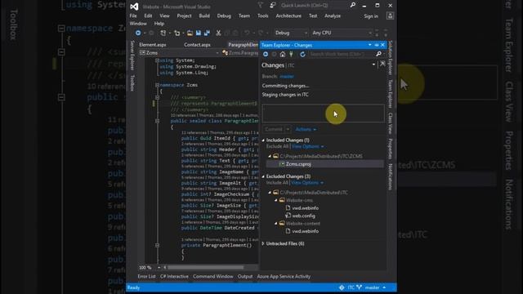Open the 100% zoom dropdown in the editor
This screenshot has width=523, height=294.
tap(159, 267)
